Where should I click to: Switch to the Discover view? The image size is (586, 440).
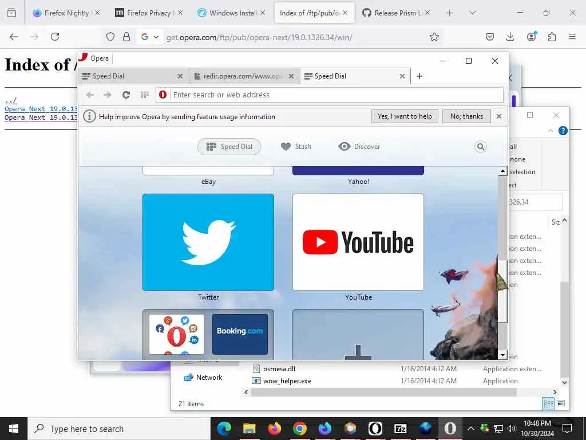tap(359, 147)
